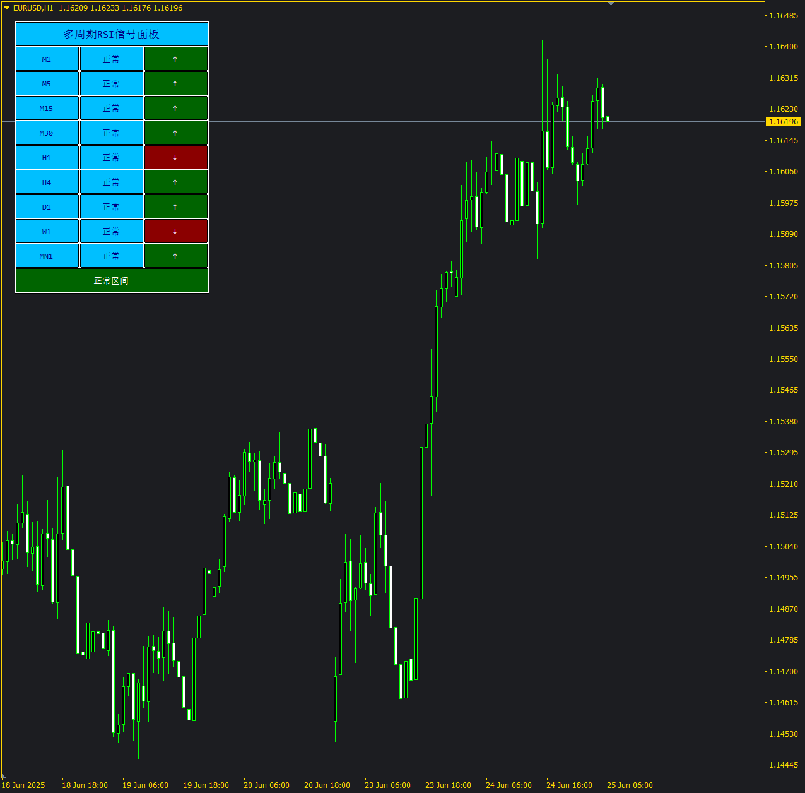
Task: Click the 正常 status cell in M15 row
Action: coord(112,108)
